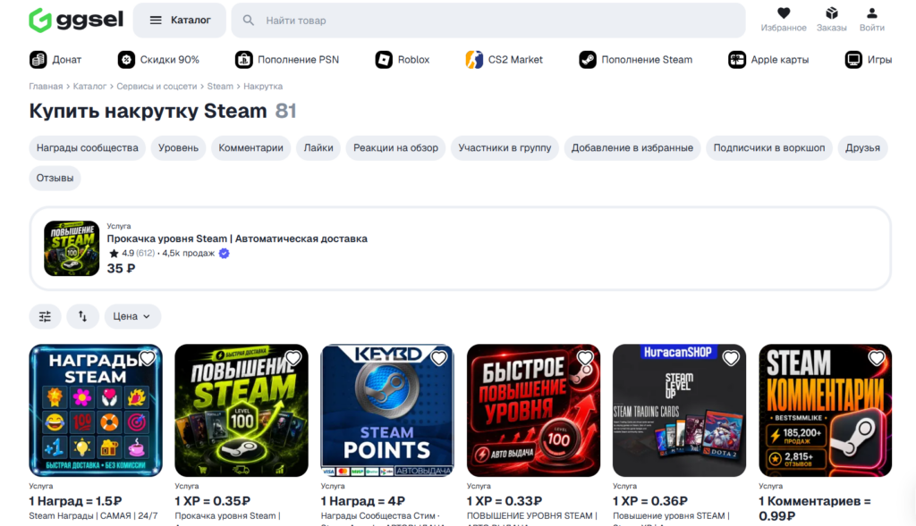Screen dimensions: 916x526
Task: Favorite the HuracanSHOP card
Action: pos(731,358)
